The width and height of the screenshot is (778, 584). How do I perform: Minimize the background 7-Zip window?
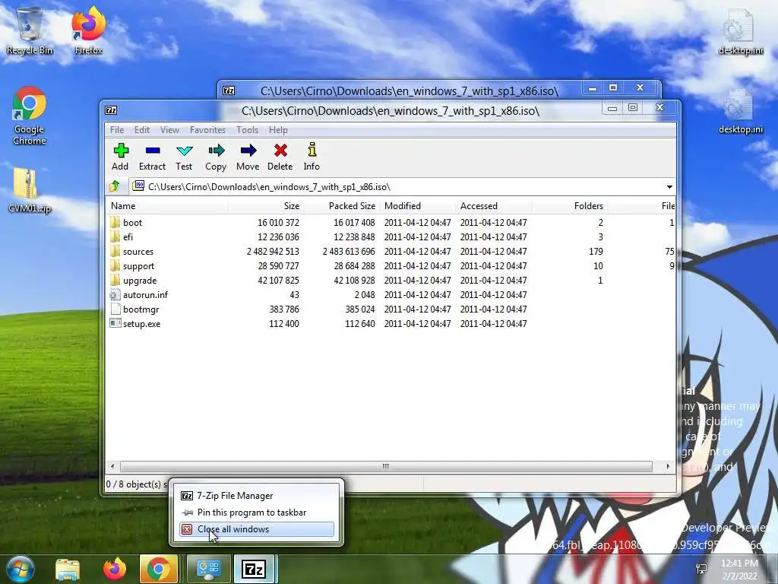tap(593, 88)
